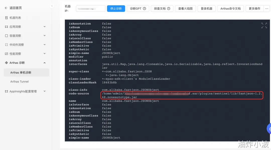Click the 中间件洞察 sidebar icon
271x150 pixels.
click(6, 45)
